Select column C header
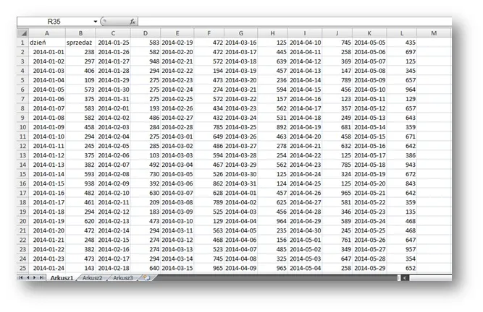This screenshot has height=312, width=483. pyautogui.click(x=113, y=33)
